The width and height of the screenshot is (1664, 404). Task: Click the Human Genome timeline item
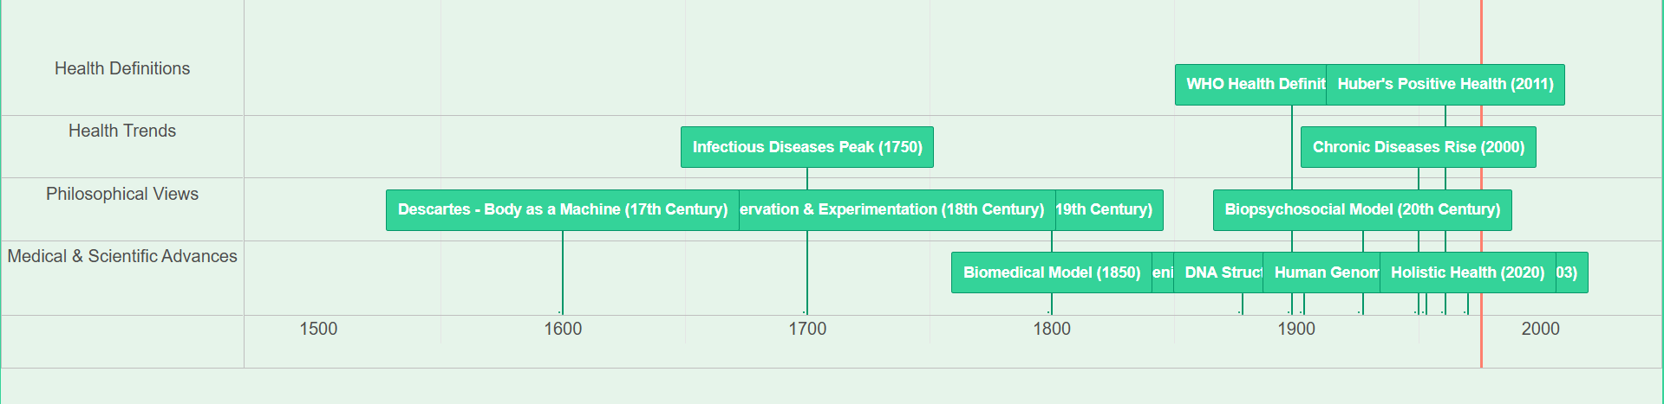[1321, 273]
